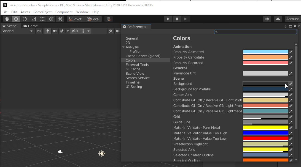Open the available custom editor tools
This screenshot has height=167, width=301.
[60, 19]
